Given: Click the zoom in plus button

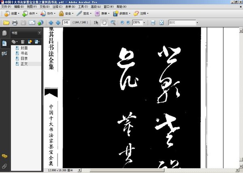Looking at the screenshot, I should click(x=128, y=23).
